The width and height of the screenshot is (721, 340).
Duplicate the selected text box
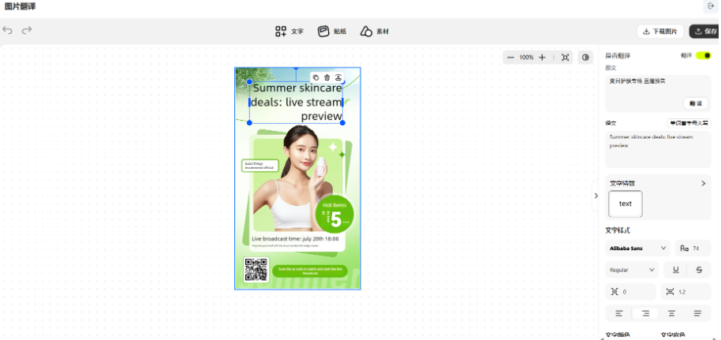click(316, 77)
